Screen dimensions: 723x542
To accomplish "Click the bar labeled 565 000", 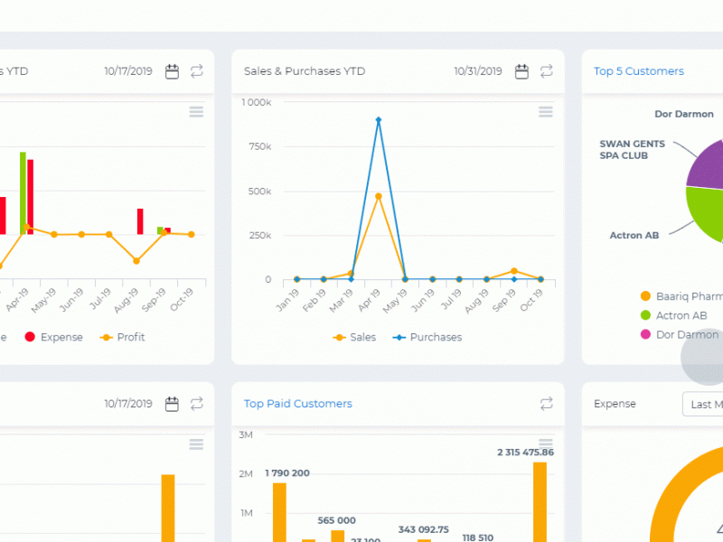I will [x=337, y=536].
